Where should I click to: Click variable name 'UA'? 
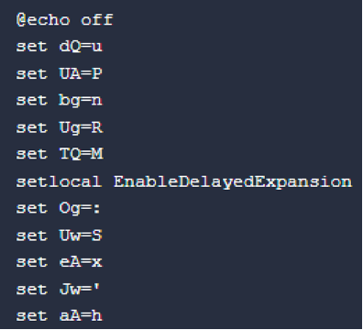coord(70,73)
